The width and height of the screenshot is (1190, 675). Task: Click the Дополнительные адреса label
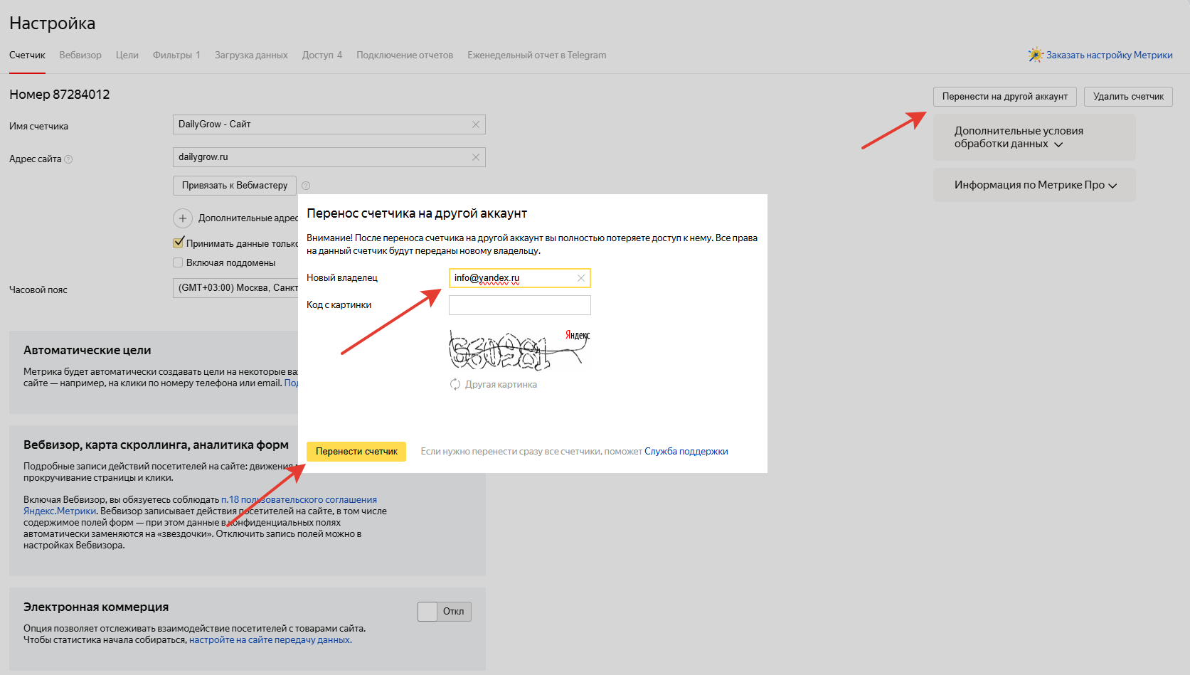(248, 218)
